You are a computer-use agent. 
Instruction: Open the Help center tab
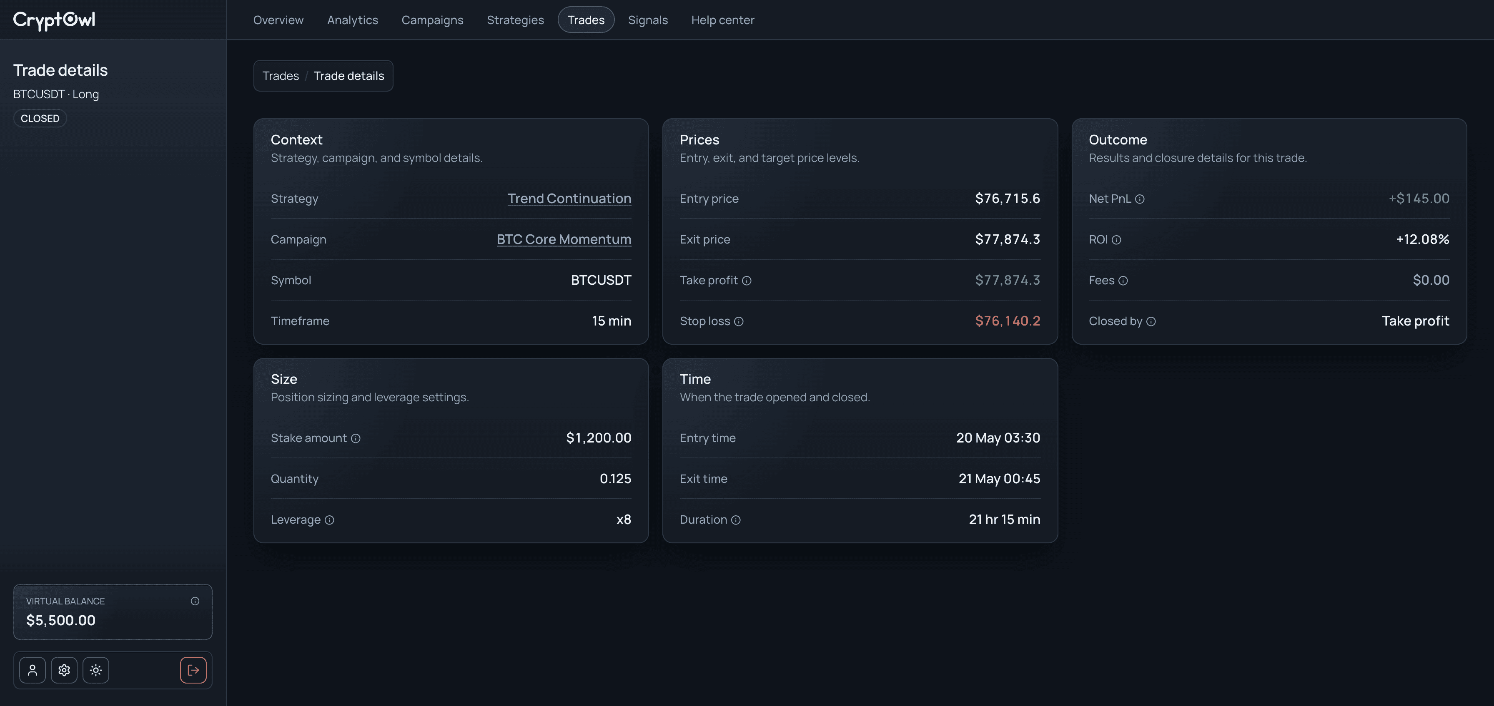tap(723, 20)
